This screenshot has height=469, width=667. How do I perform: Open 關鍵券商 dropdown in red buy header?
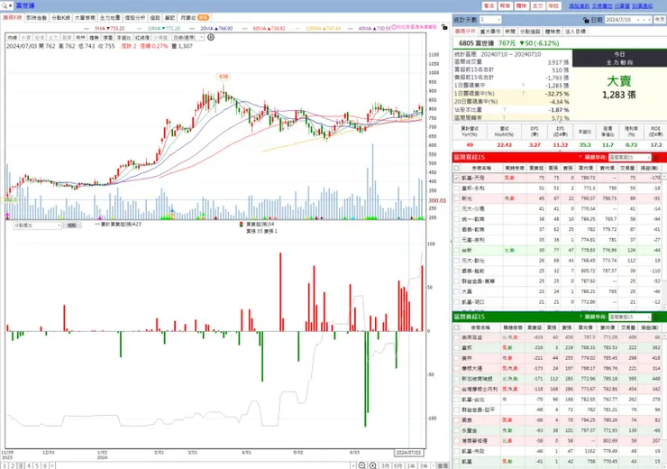(x=629, y=157)
